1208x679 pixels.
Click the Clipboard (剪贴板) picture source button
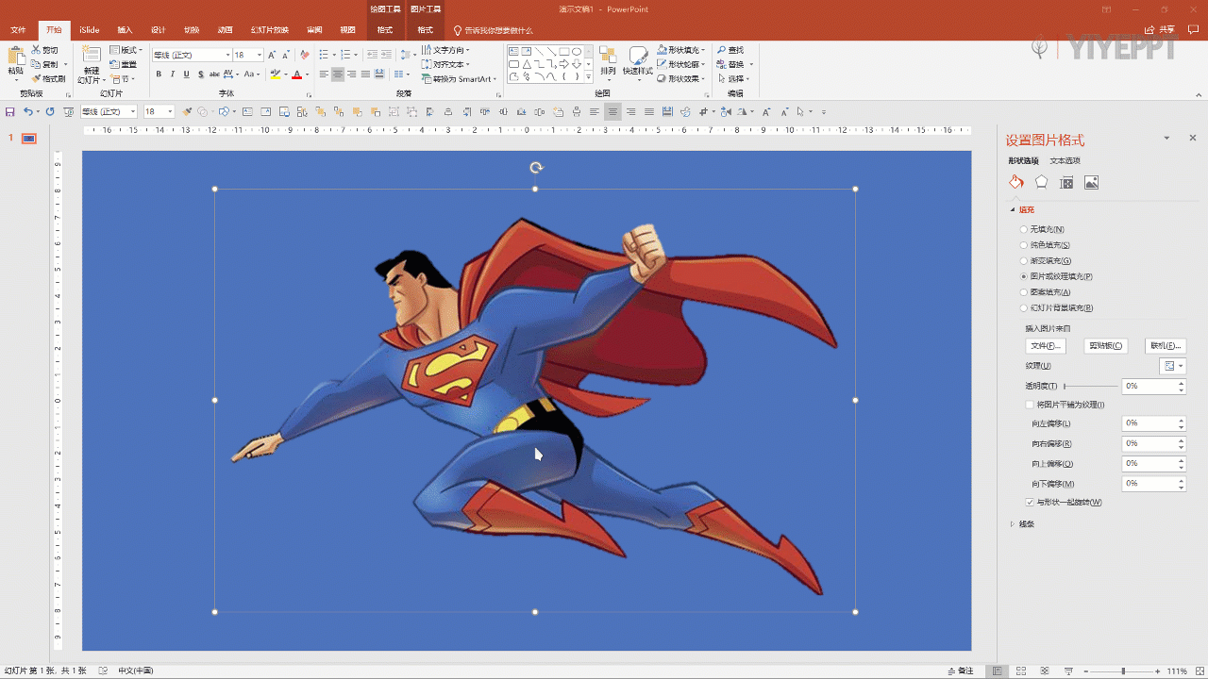1105,346
